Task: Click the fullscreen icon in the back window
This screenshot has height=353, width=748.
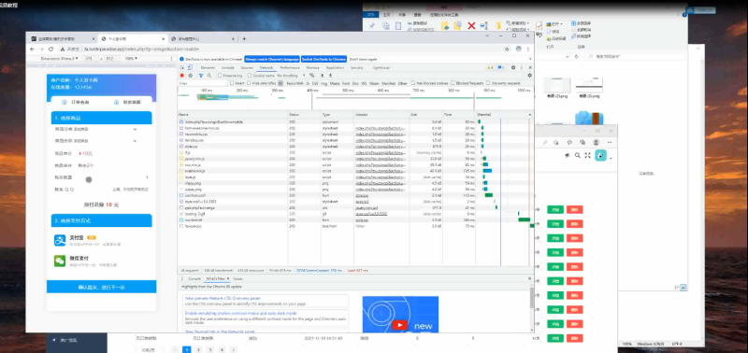Action: (587, 155)
